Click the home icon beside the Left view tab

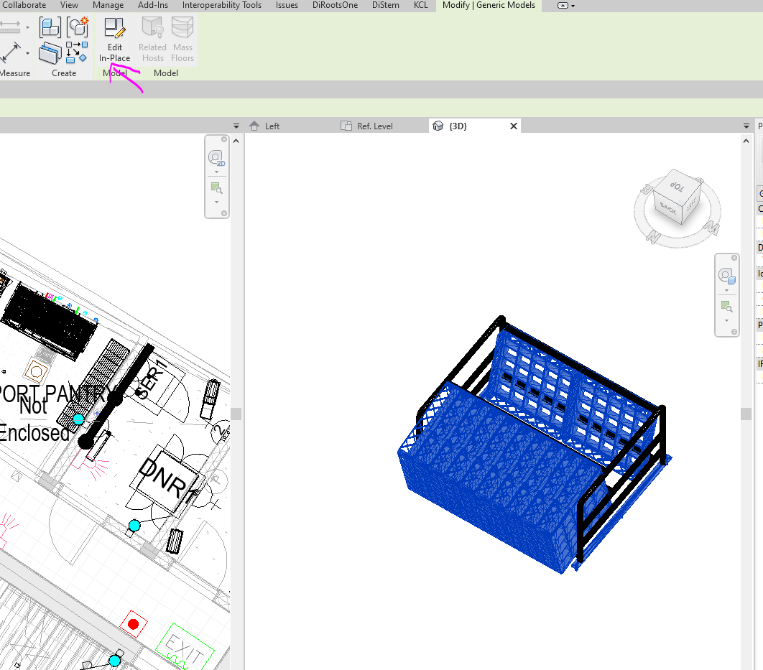click(254, 126)
